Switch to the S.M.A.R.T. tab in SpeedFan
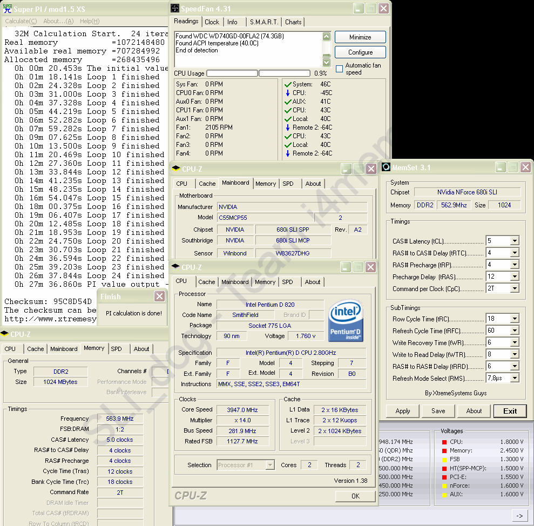The height and width of the screenshot is (526, 534). (x=264, y=22)
